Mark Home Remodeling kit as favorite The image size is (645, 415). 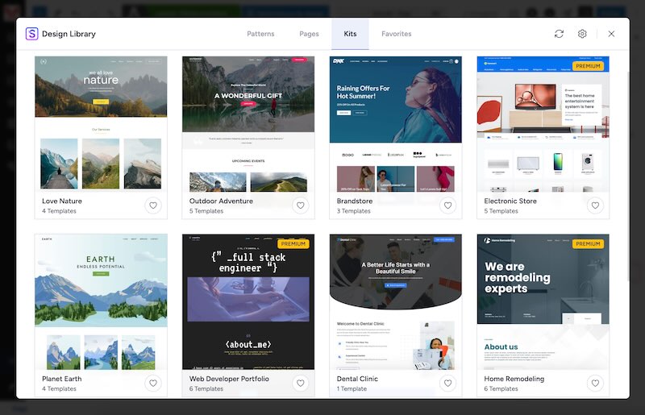tap(595, 384)
